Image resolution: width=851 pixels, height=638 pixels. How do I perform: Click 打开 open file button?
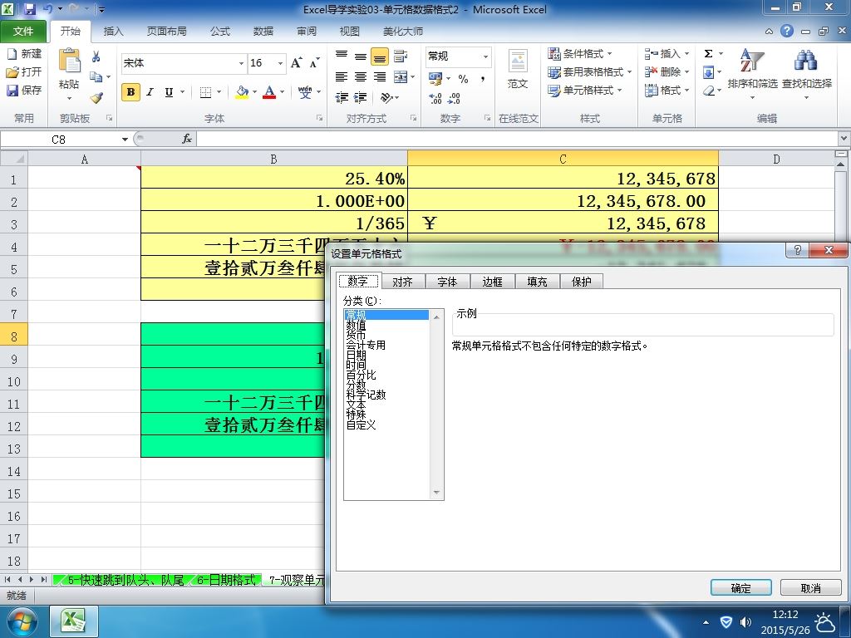click(24, 71)
